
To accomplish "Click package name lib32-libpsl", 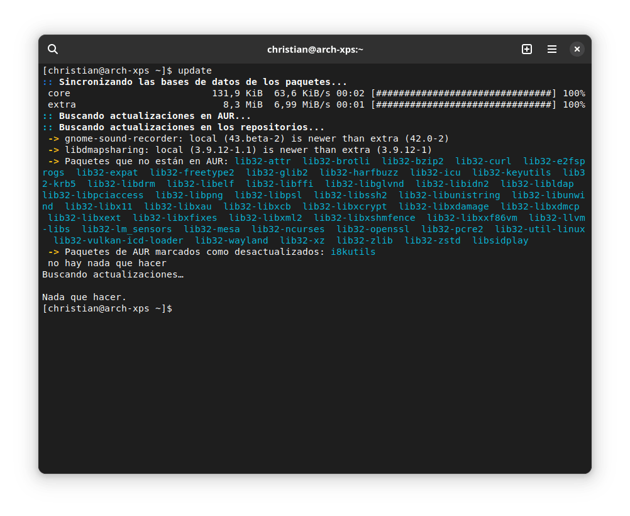I will point(268,195).
